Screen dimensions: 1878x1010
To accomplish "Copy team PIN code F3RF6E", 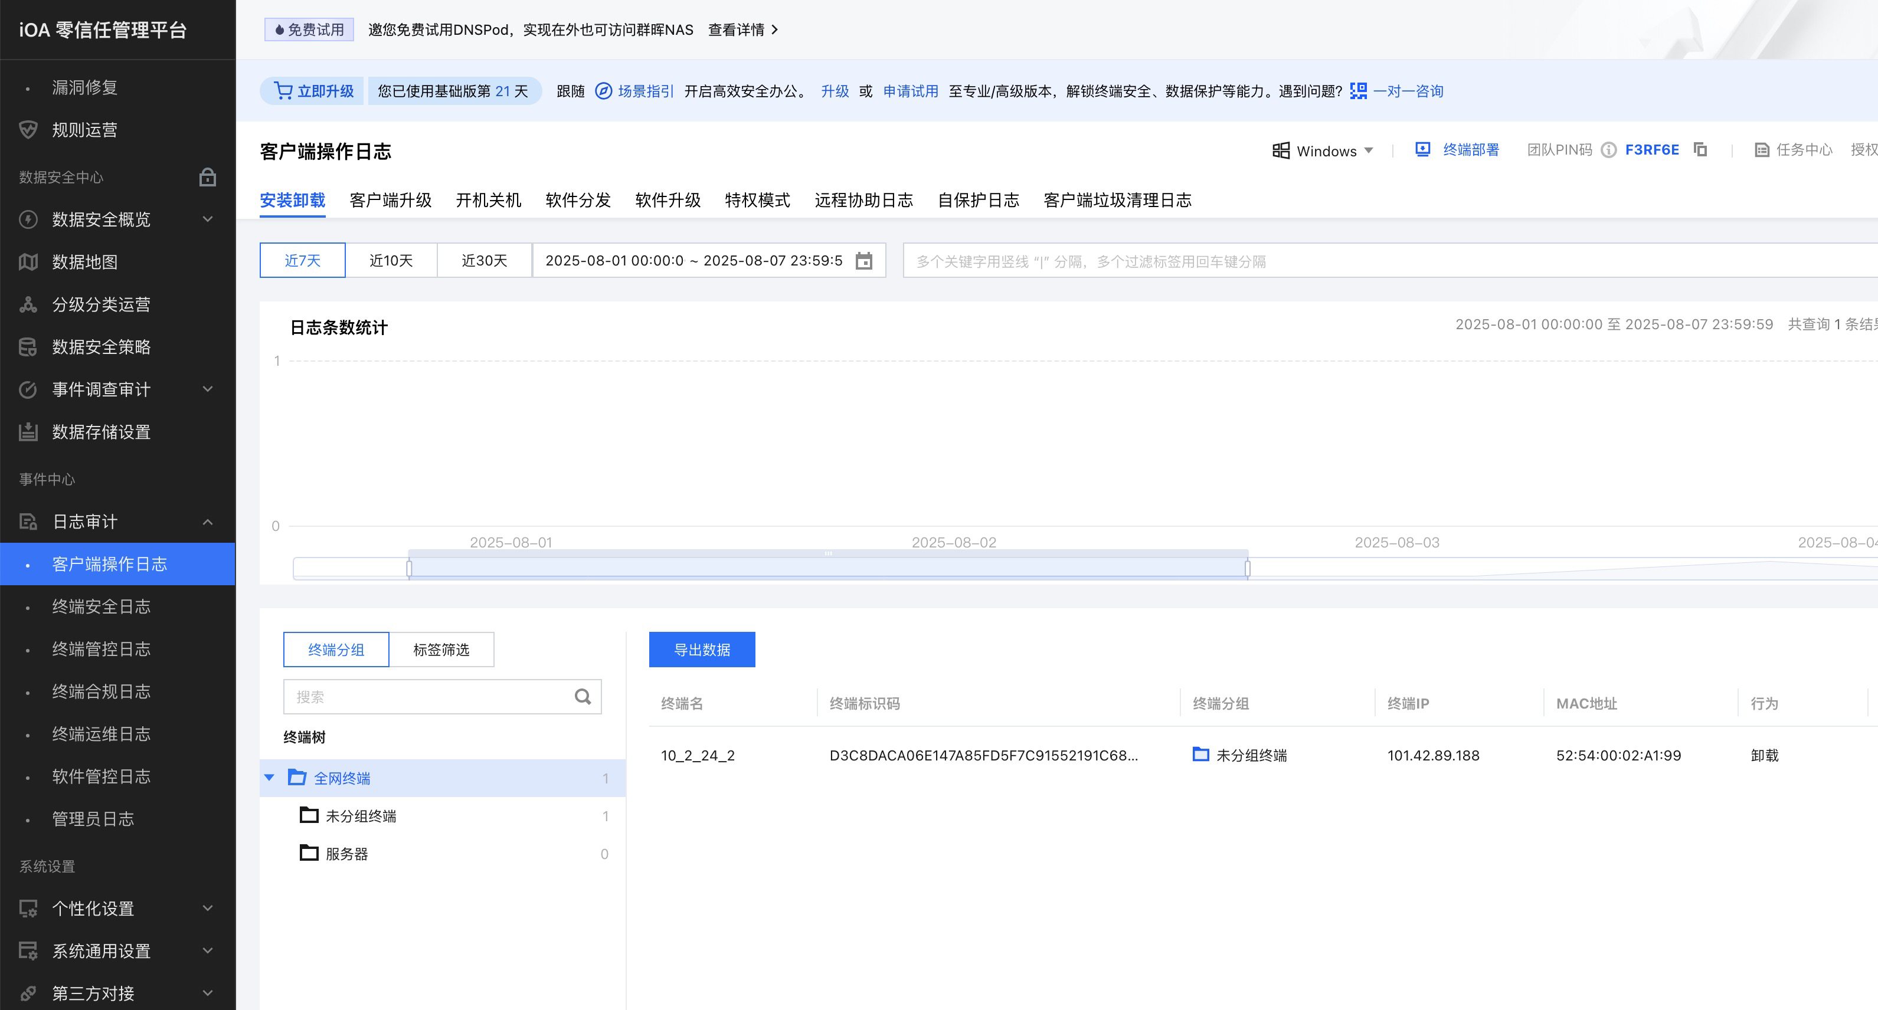I will point(1700,150).
